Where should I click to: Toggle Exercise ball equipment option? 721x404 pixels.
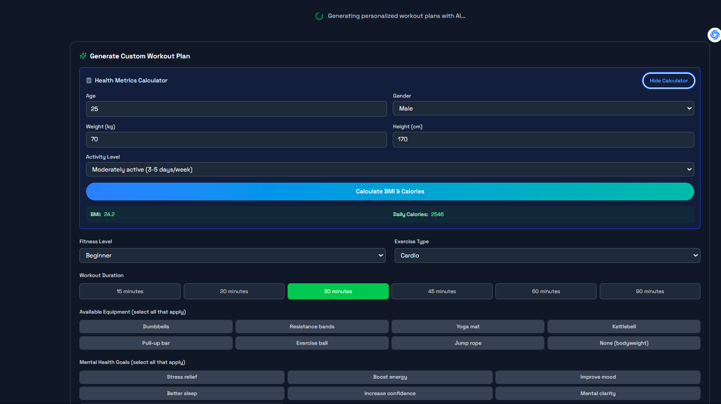(312, 343)
